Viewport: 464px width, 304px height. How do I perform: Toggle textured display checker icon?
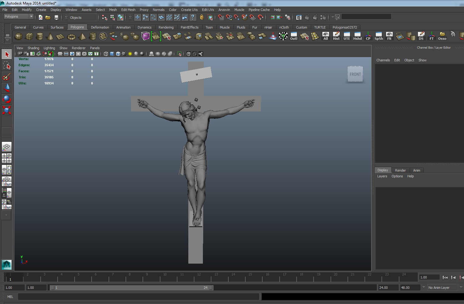pos(124,54)
